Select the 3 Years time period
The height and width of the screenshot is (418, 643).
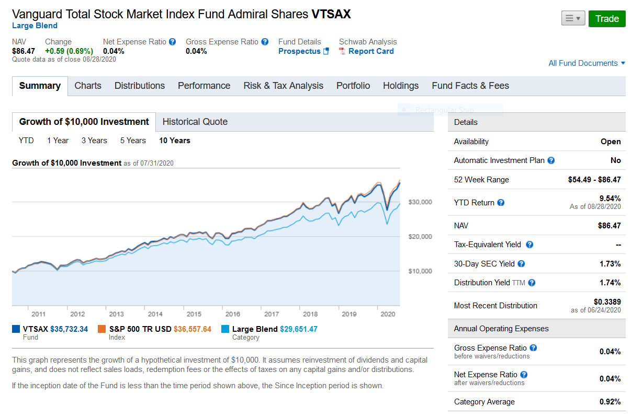[x=94, y=141]
